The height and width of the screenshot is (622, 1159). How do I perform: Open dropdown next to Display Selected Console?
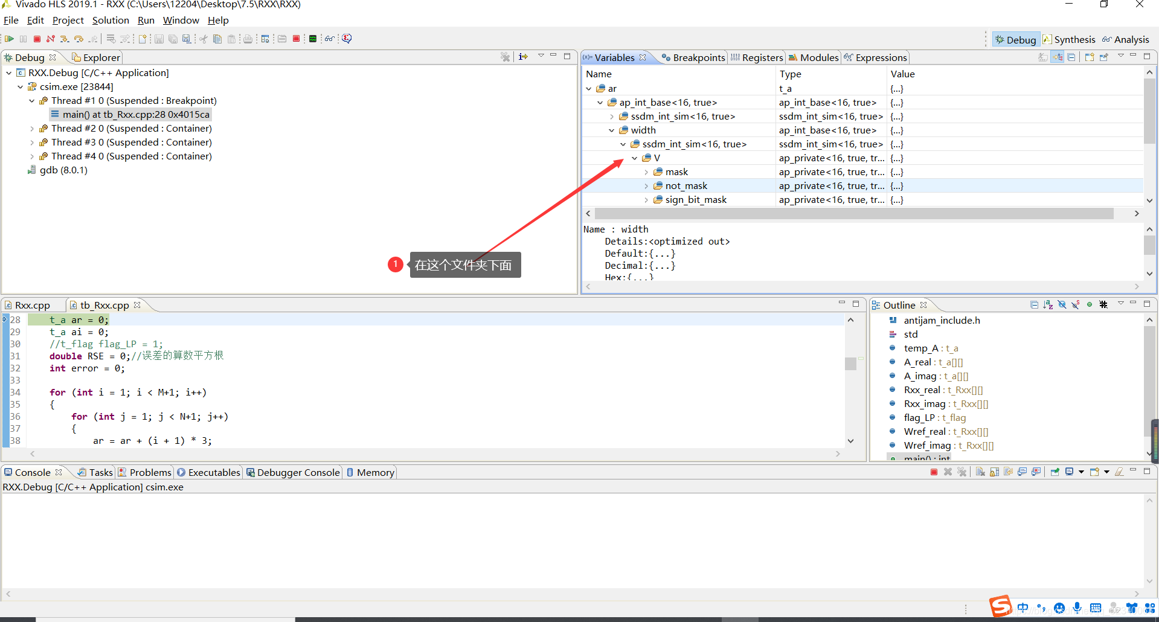[x=1081, y=472]
